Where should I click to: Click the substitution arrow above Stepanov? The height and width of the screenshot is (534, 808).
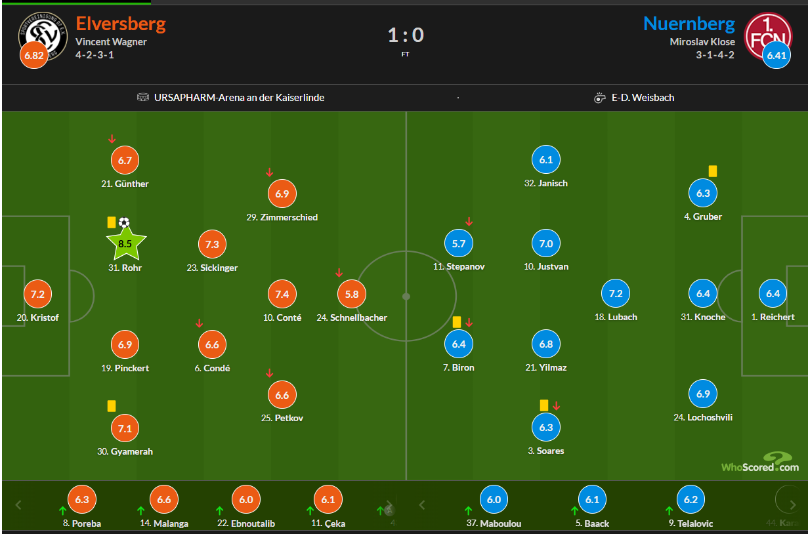469,222
